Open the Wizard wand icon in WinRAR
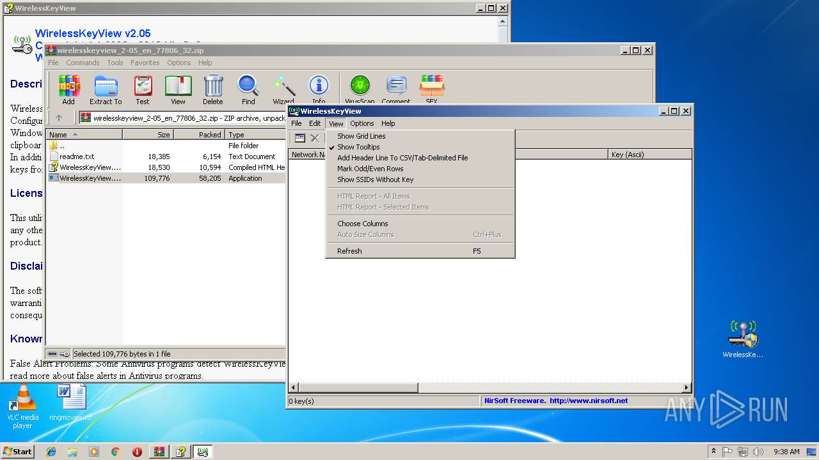Screen dimensions: 819x460 click(x=283, y=89)
